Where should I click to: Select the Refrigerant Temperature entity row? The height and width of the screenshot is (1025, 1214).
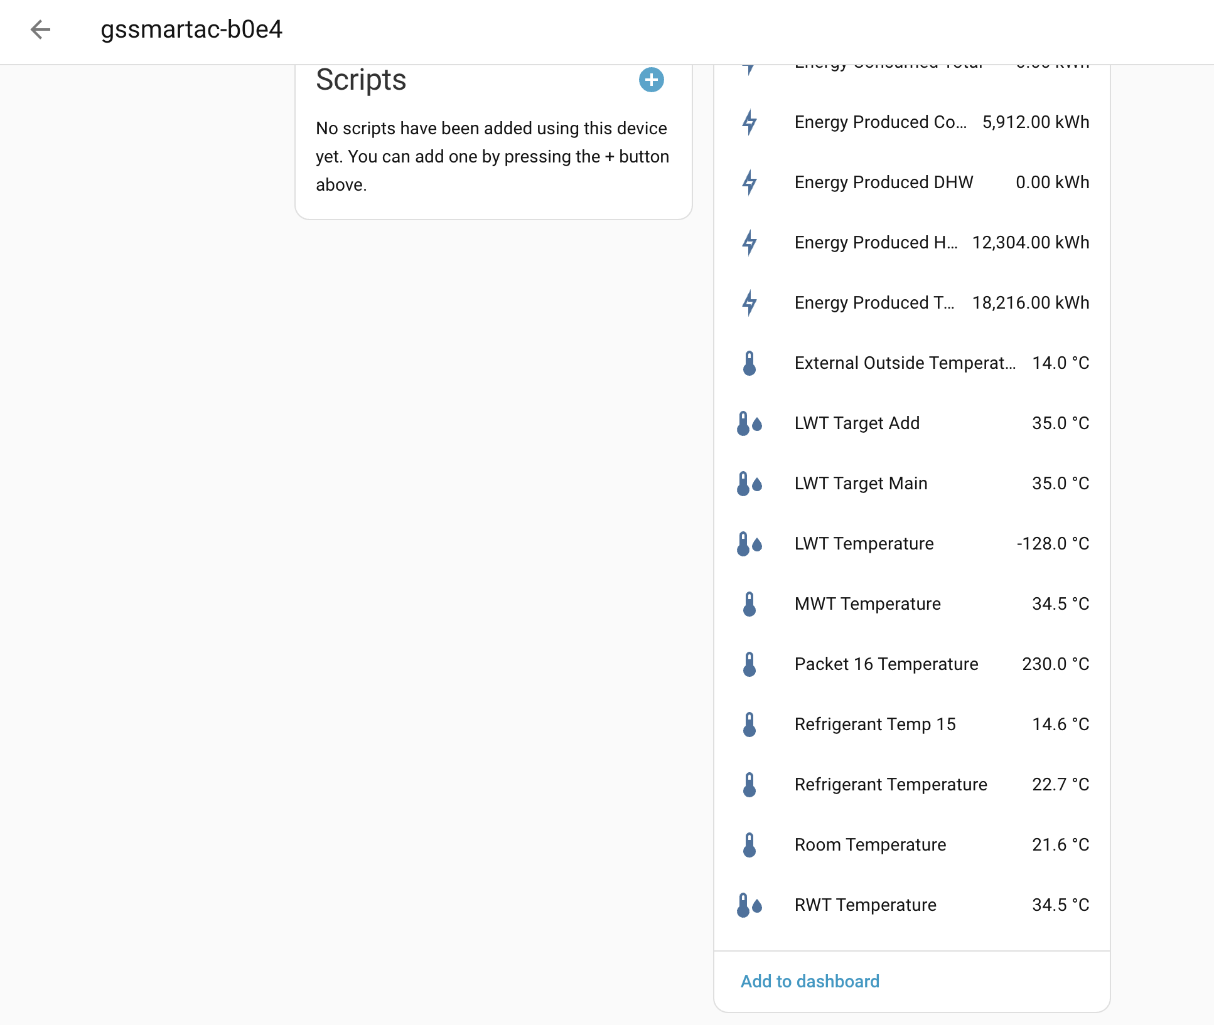(x=891, y=785)
